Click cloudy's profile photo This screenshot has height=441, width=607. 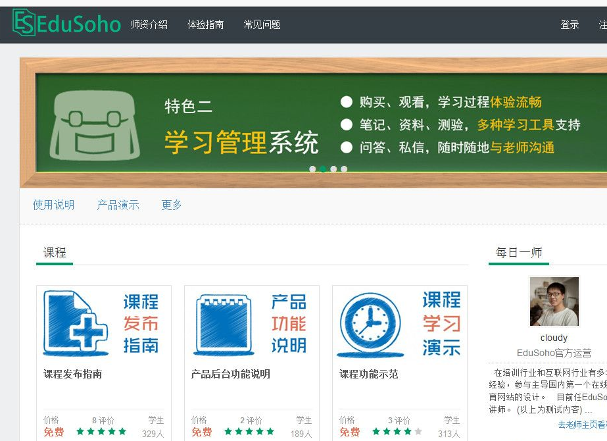[x=554, y=301]
